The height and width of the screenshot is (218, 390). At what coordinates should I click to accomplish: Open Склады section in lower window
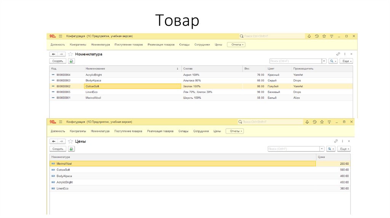click(183, 131)
